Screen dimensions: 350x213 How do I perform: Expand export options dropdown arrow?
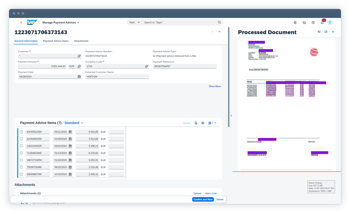pyautogui.click(x=215, y=123)
